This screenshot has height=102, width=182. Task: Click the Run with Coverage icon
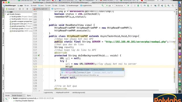pyautogui.click(x=141, y=6)
